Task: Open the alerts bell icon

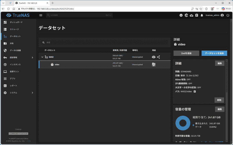Action: (x=202, y=15)
